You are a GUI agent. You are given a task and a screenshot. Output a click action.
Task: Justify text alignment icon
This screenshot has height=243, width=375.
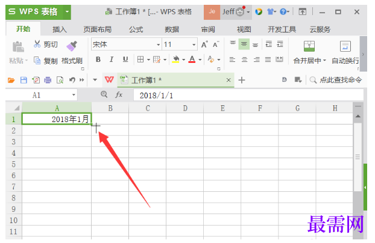(x=268, y=60)
